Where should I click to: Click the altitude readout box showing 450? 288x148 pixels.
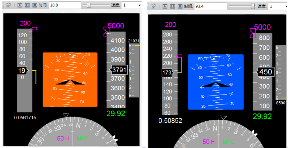pyautogui.click(x=265, y=72)
